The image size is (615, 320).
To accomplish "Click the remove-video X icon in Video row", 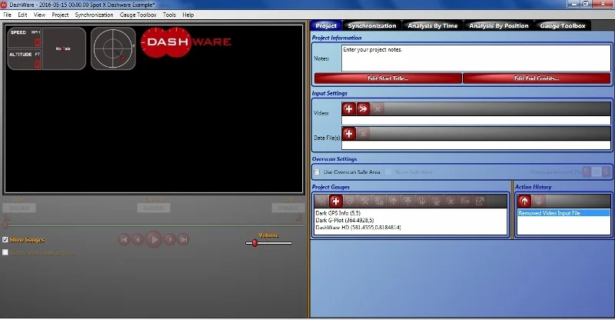I will pyautogui.click(x=377, y=108).
